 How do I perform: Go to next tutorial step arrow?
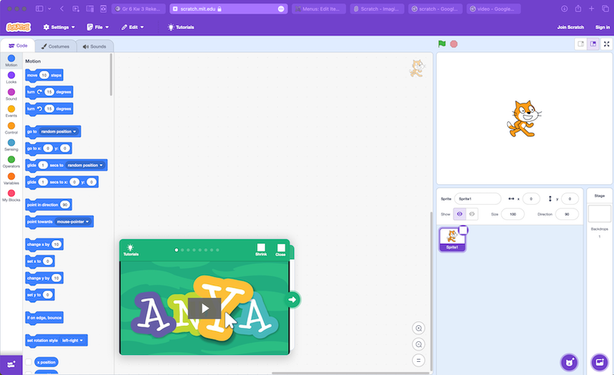292,299
